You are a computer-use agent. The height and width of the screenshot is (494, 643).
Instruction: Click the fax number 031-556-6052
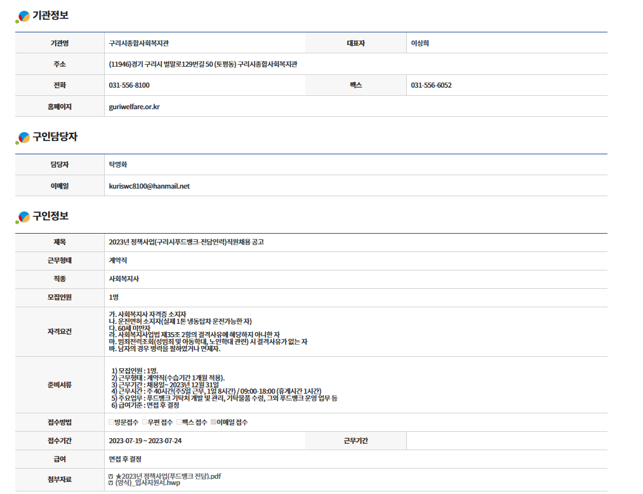(431, 85)
